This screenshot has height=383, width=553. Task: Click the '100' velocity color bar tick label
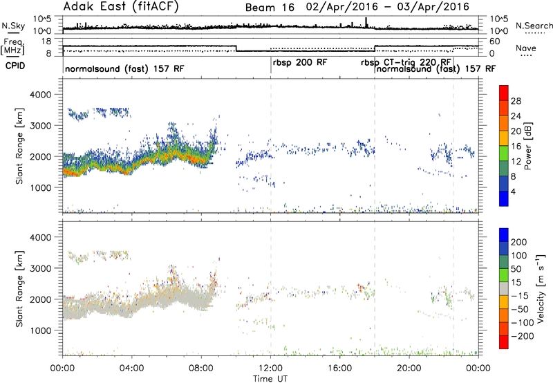coord(519,256)
